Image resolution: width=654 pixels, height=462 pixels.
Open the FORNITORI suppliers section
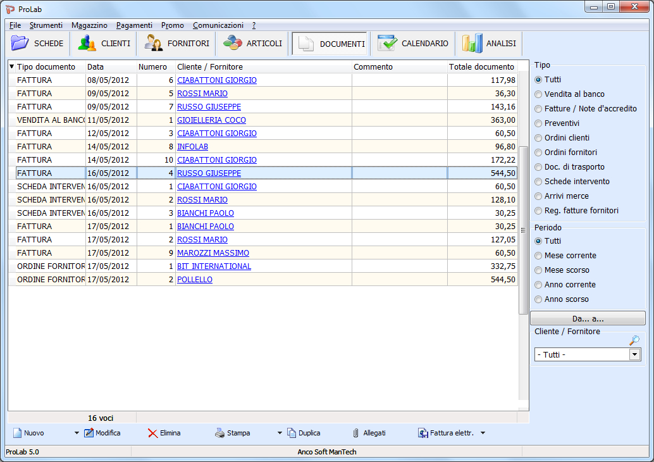(177, 44)
